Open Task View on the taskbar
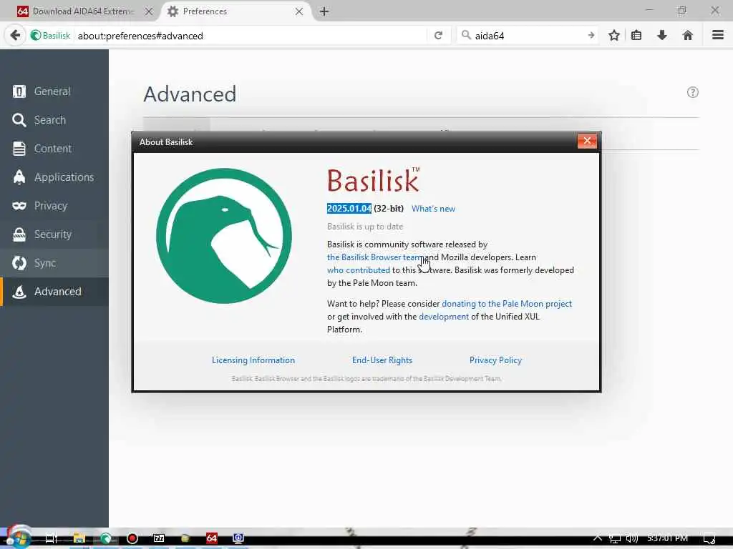 51,538
